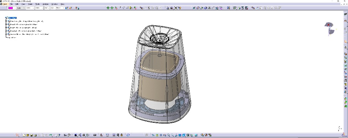Select the green Manipulation cross icon
Screen dimensions: 348x138
click(x=108, y=8)
